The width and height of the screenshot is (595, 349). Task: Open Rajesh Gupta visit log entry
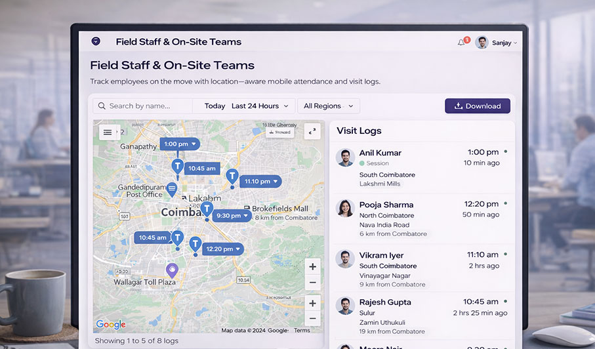422,316
